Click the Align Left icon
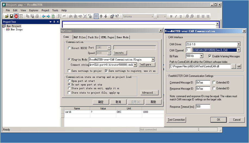Viewport: 249px width, 143px height. tap(198, 16)
